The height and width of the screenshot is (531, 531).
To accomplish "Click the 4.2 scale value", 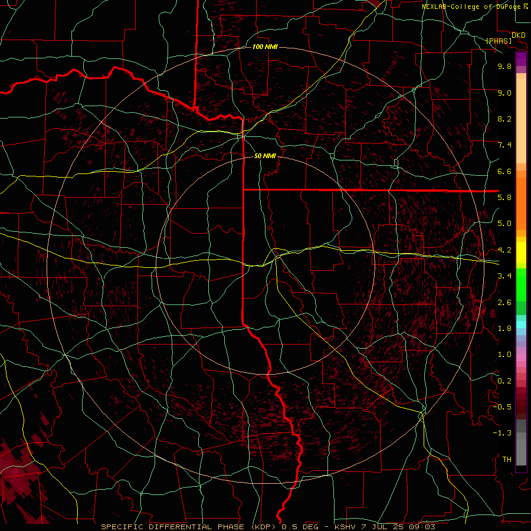I will 504,250.
